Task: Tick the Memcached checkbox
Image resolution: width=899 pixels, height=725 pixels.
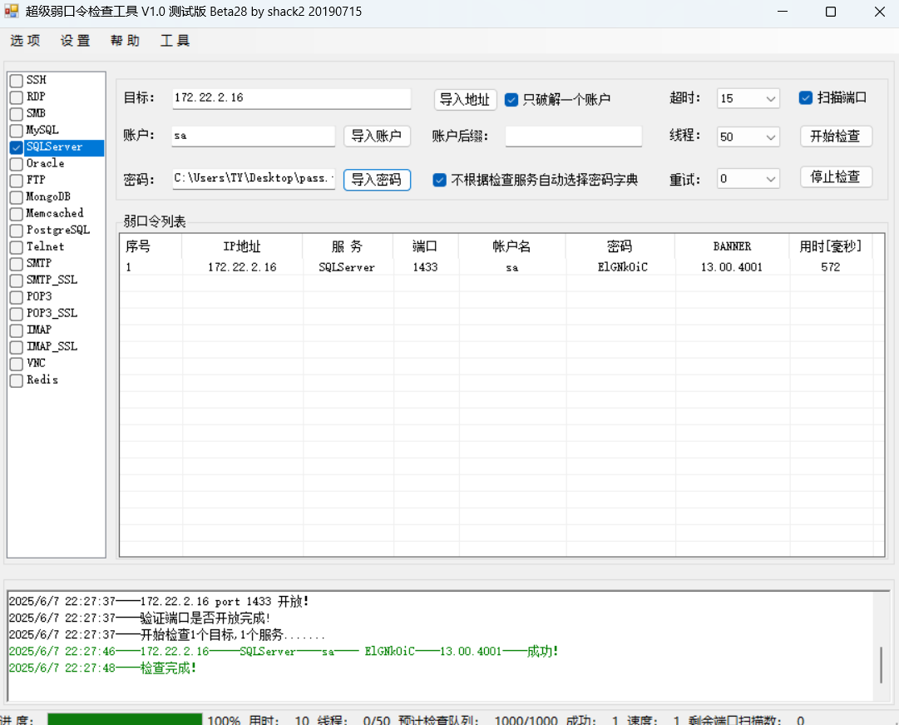Action: (x=17, y=214)
